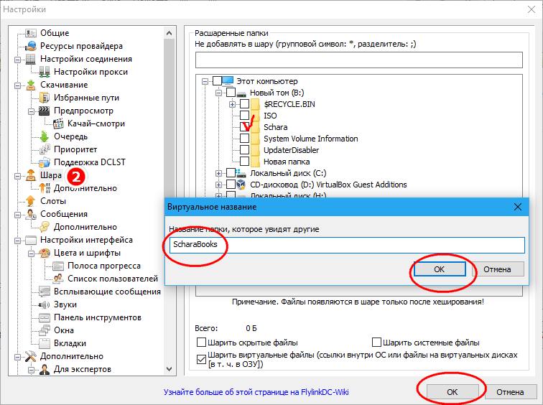Select Schara folder in the tree

tap(276, 127)
